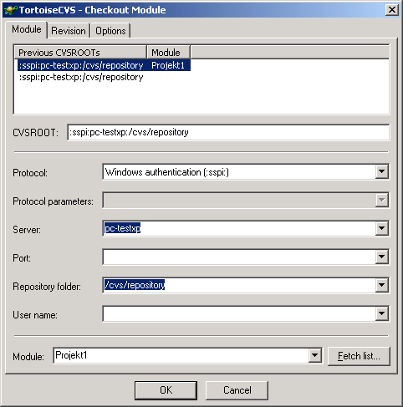Open the Options tab
This screenshot has height=407, width=403.
click(110, 31)
